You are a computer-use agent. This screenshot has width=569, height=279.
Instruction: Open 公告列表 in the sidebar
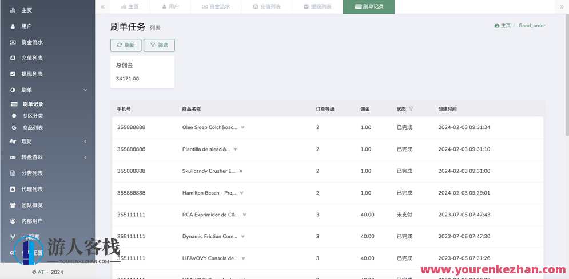coord(32,173)
